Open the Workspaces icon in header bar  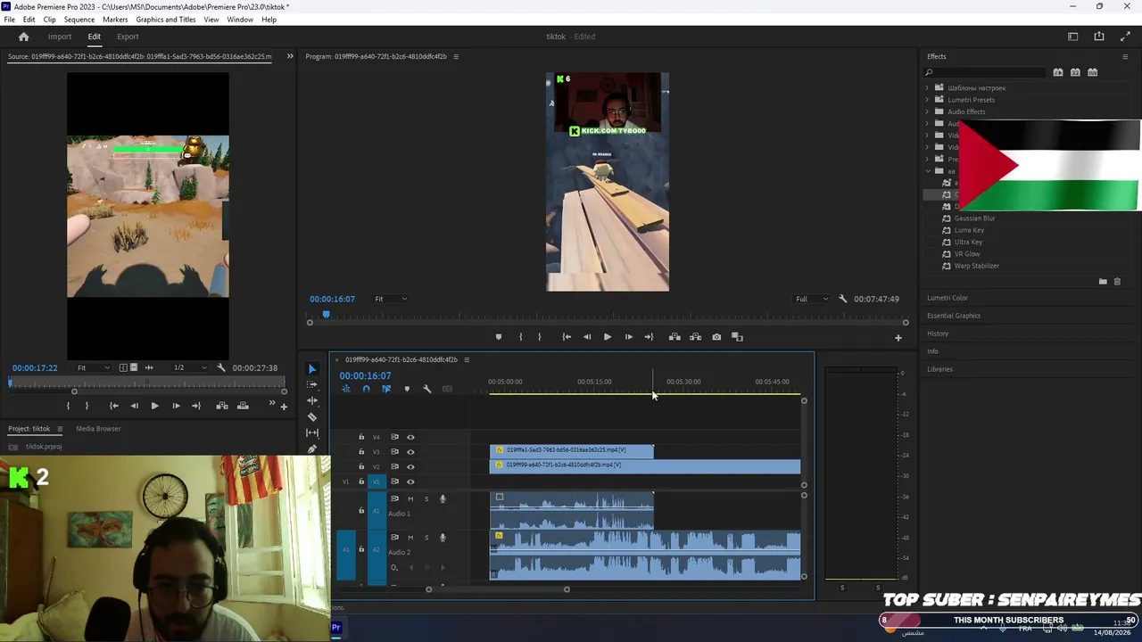[1073, 37]
